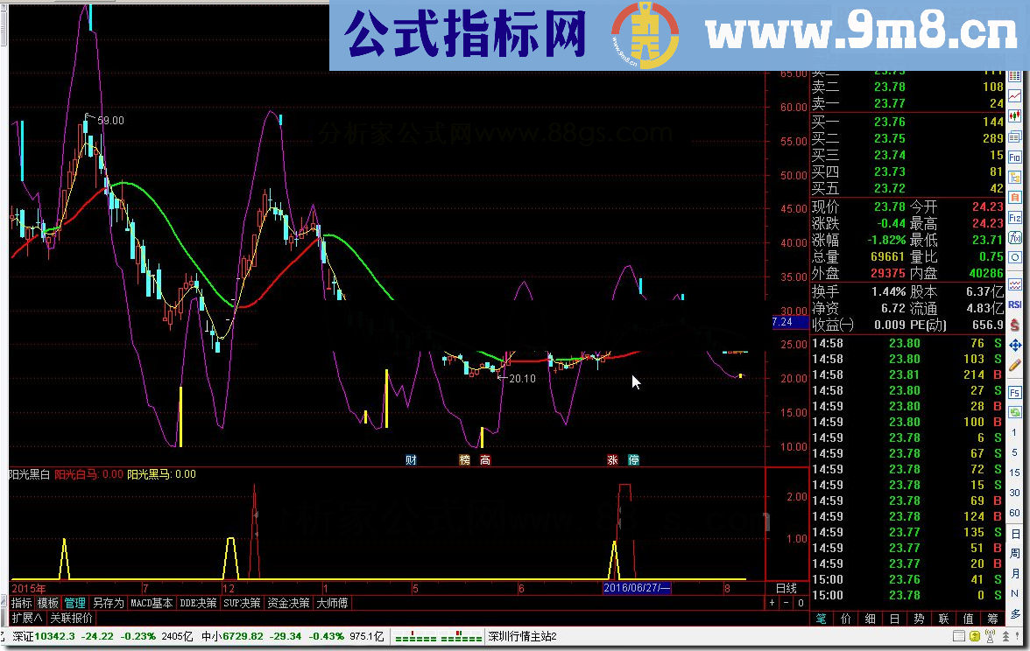1030x651 pixels.
Task: Open 关联报价 linked quotes
Action: point(72,618)
